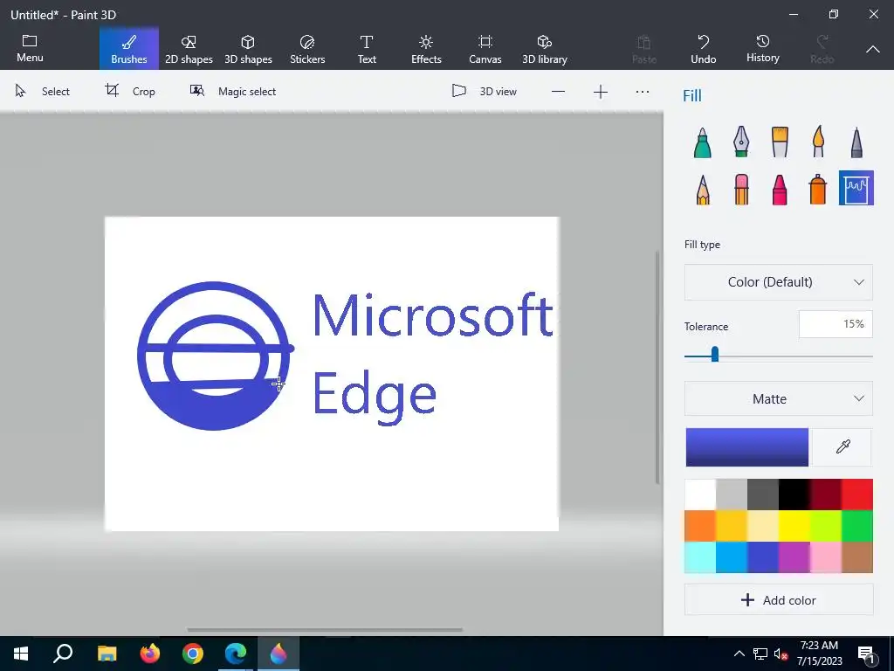894x671 pixels.
Task: Select the Spray can brush
Action: click(817, 190)
